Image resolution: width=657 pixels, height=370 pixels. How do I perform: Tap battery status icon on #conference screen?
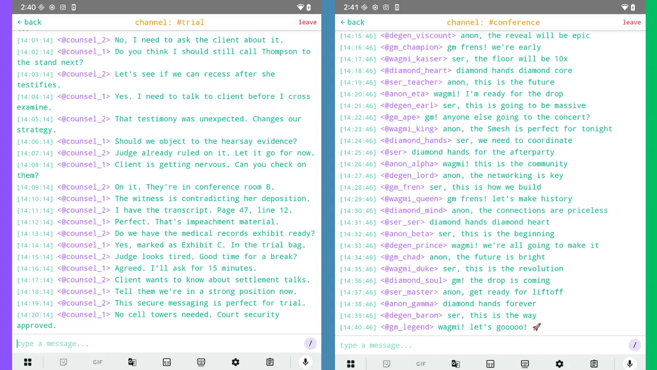(633, 7)
